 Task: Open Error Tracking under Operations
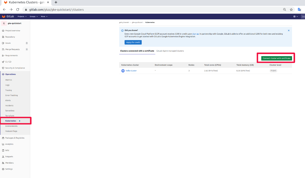(11, 95)
